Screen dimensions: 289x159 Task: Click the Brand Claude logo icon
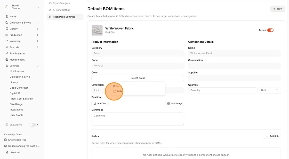[7, 7]
